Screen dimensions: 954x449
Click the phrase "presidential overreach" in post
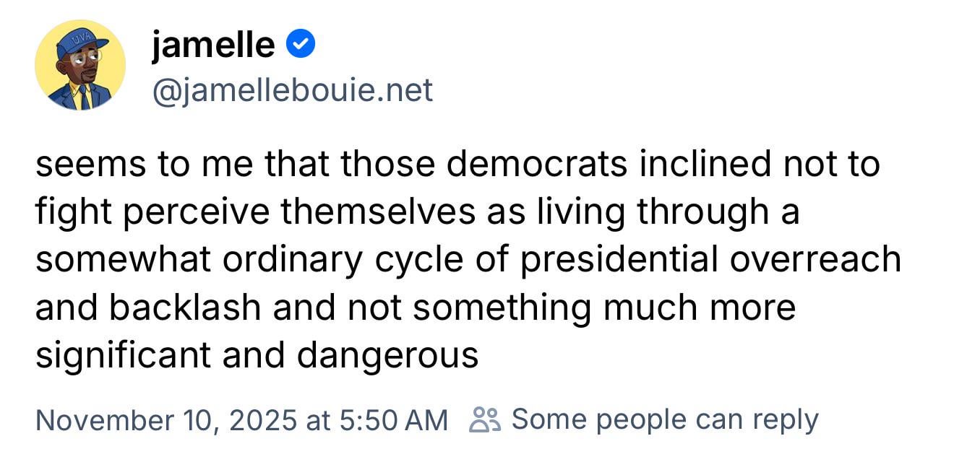(x=710, y=260)
